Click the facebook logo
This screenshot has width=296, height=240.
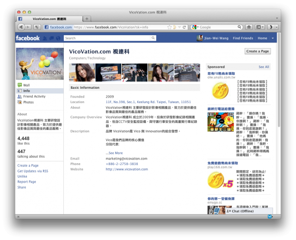tap(28, 38)
